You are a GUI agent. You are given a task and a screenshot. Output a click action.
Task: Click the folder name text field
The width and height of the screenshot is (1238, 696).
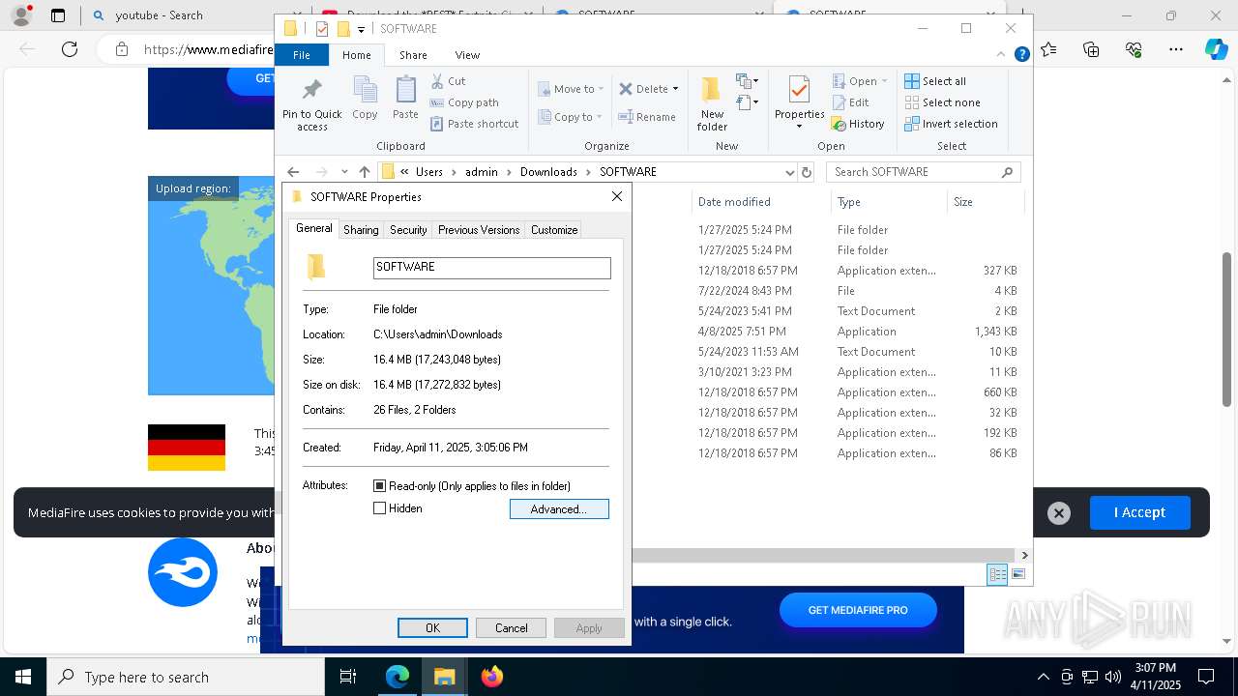pos(492,268)
